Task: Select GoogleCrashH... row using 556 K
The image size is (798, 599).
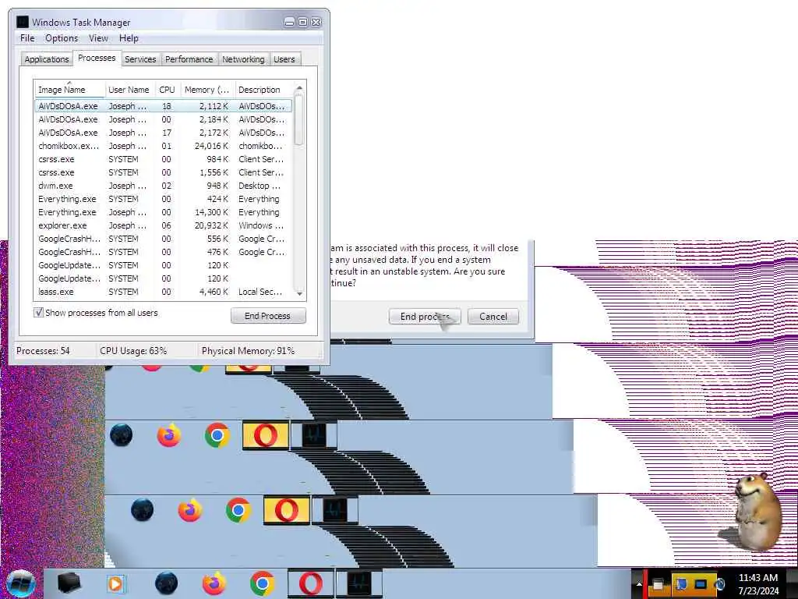Action: pyautogui.click(x=164, y=239)
